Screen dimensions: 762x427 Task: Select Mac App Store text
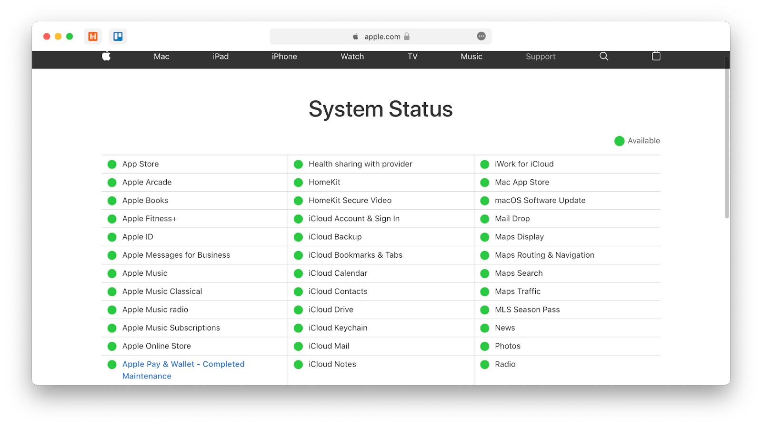pyautogui.click(x=522, y=183)
